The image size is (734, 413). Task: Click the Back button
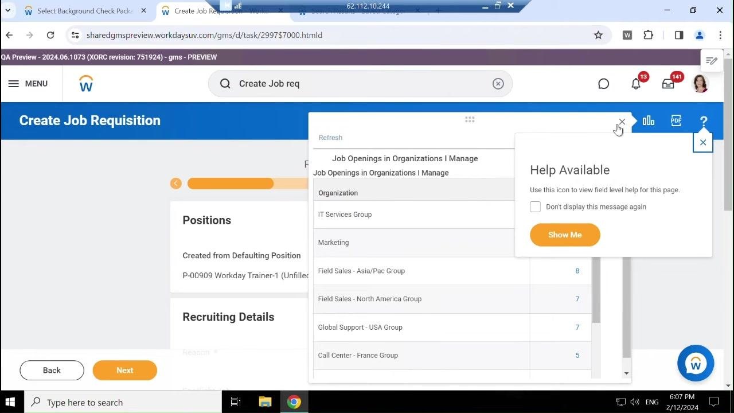click(x=52, y=371)
